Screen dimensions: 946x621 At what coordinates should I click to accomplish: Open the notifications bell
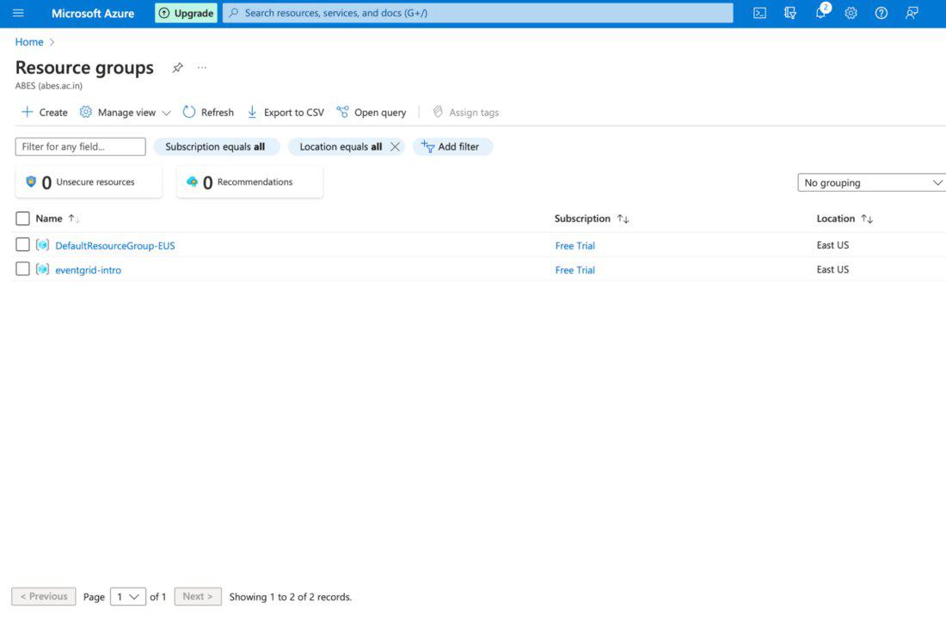(x=821, y=13)
